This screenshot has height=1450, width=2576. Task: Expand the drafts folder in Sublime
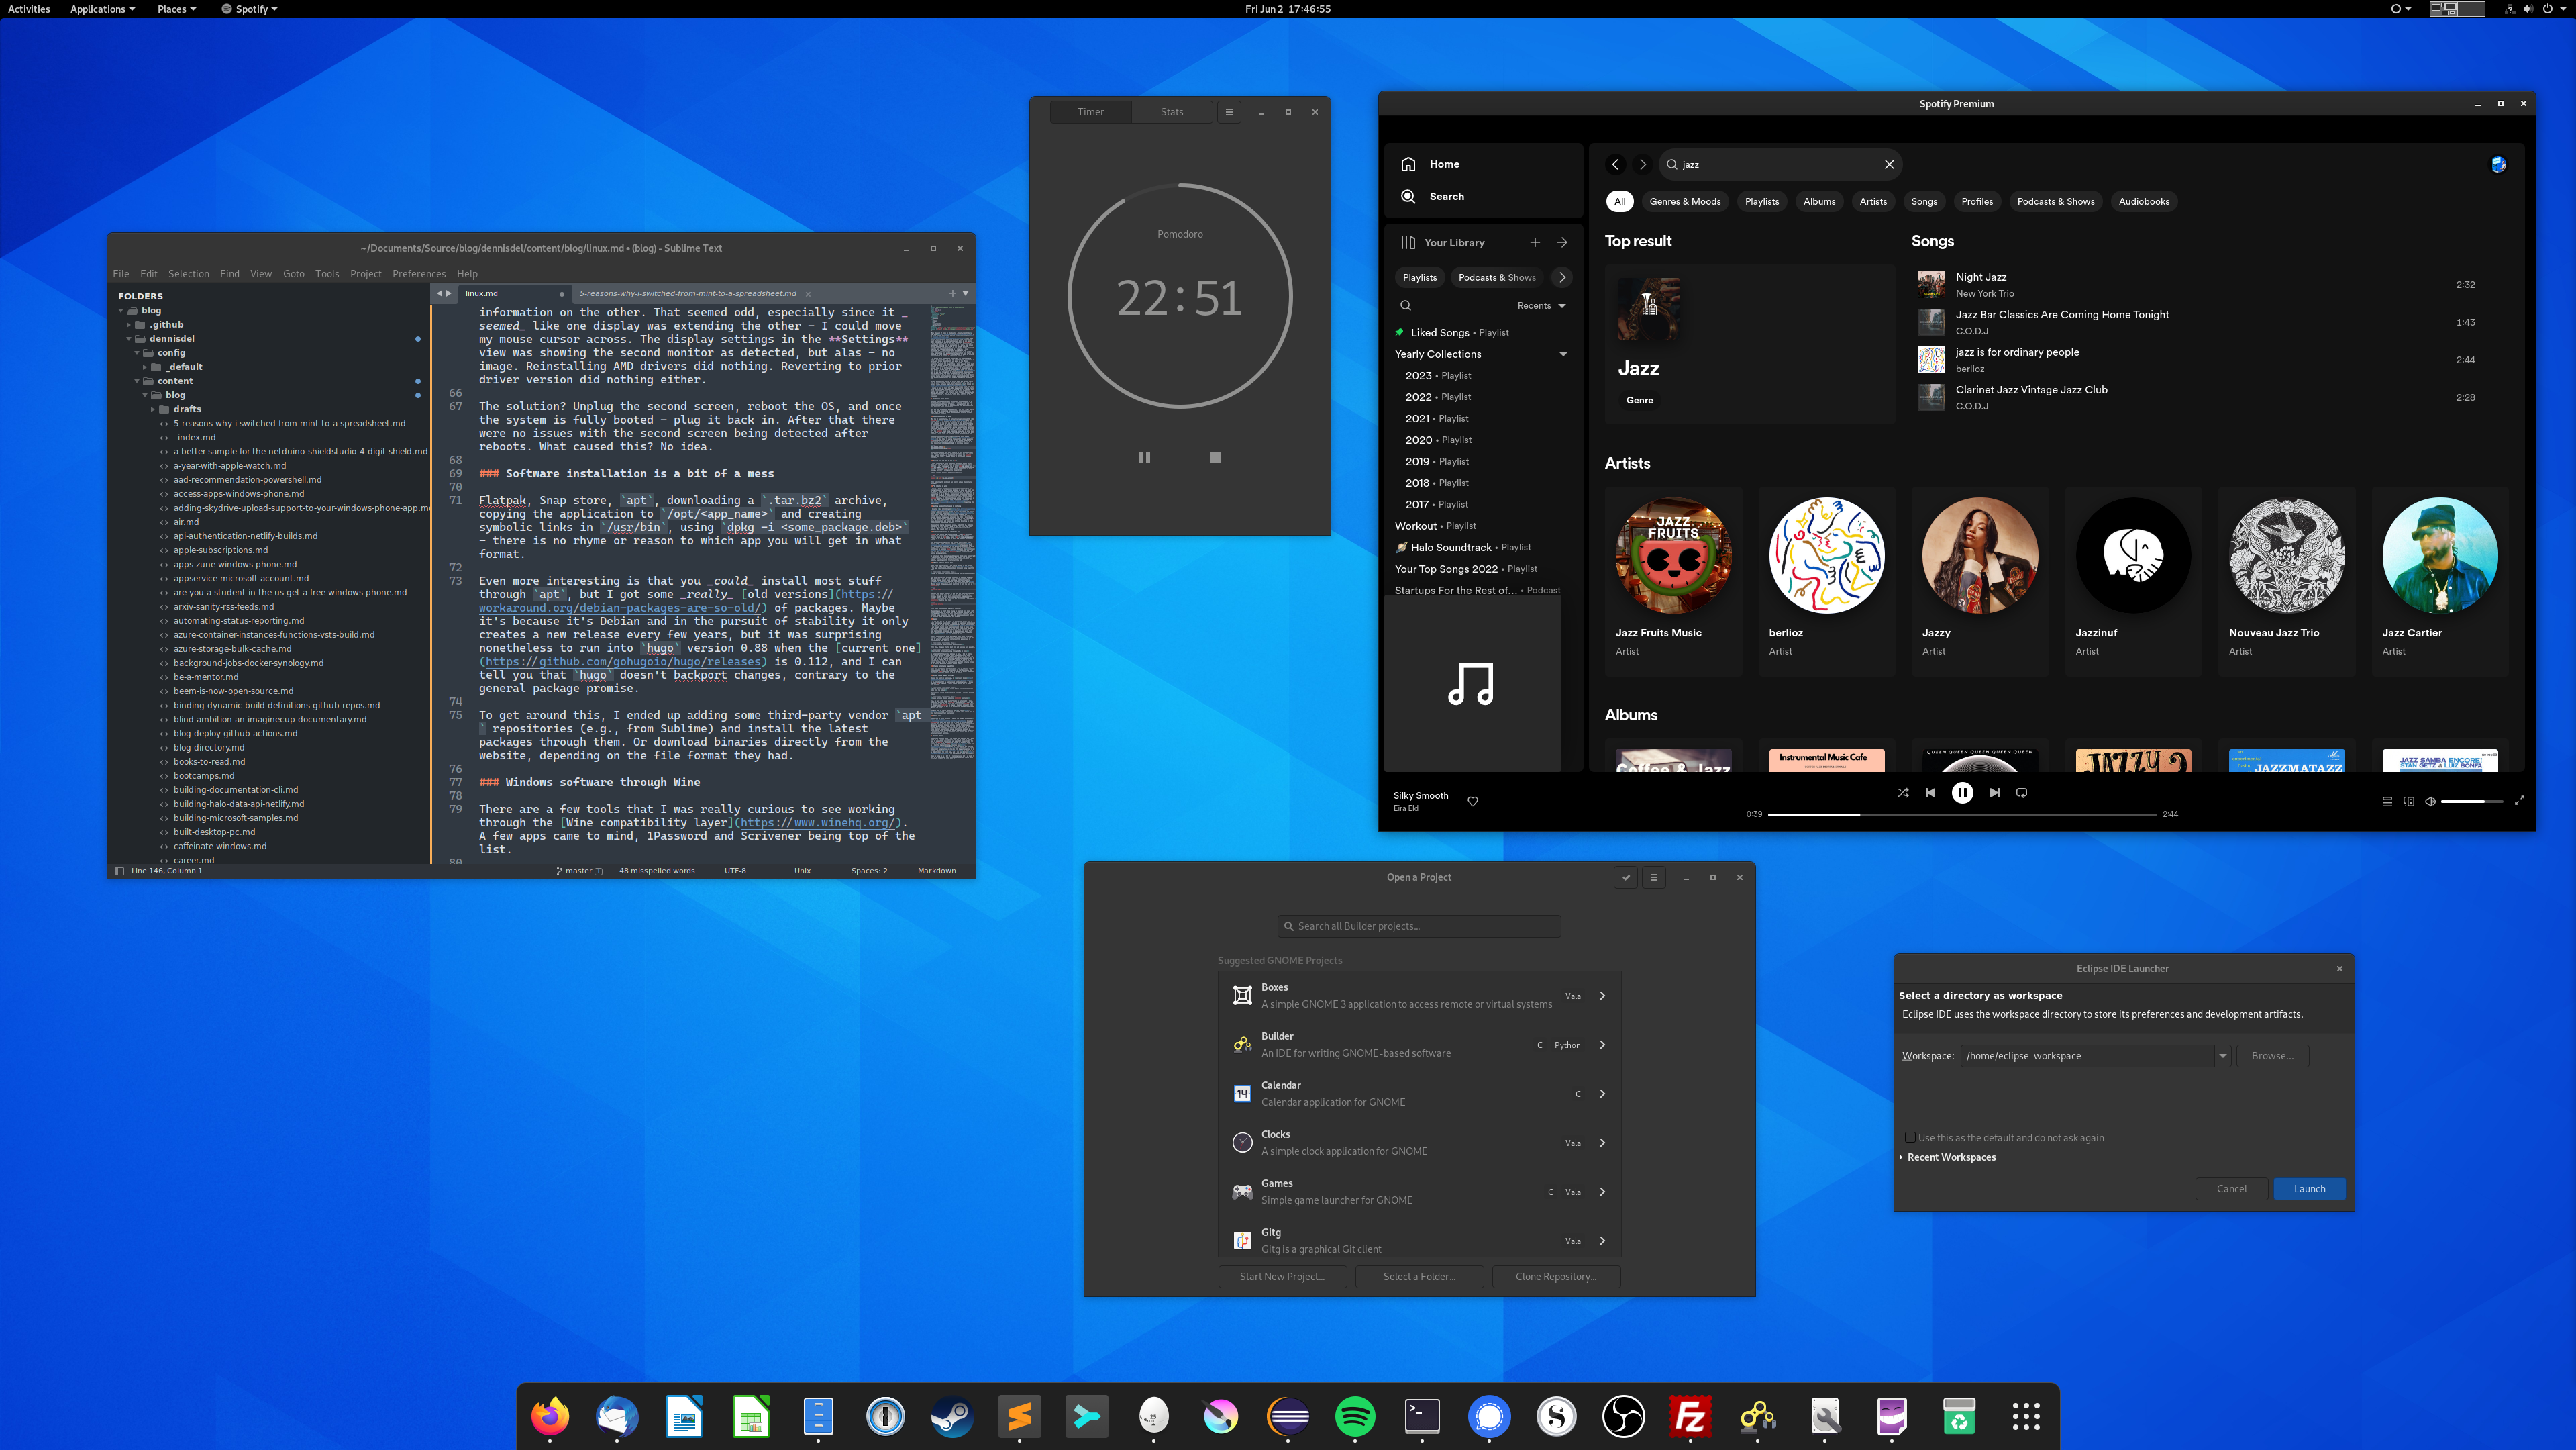[154, 409]
